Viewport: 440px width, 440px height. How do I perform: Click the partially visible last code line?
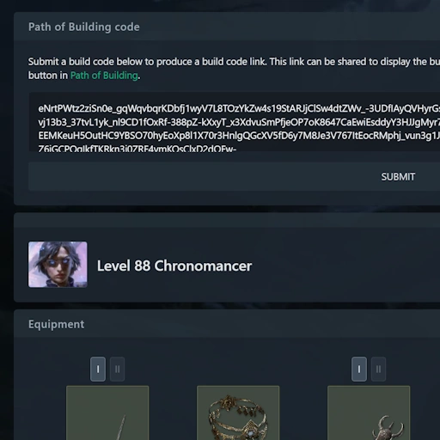pos(137,149)
